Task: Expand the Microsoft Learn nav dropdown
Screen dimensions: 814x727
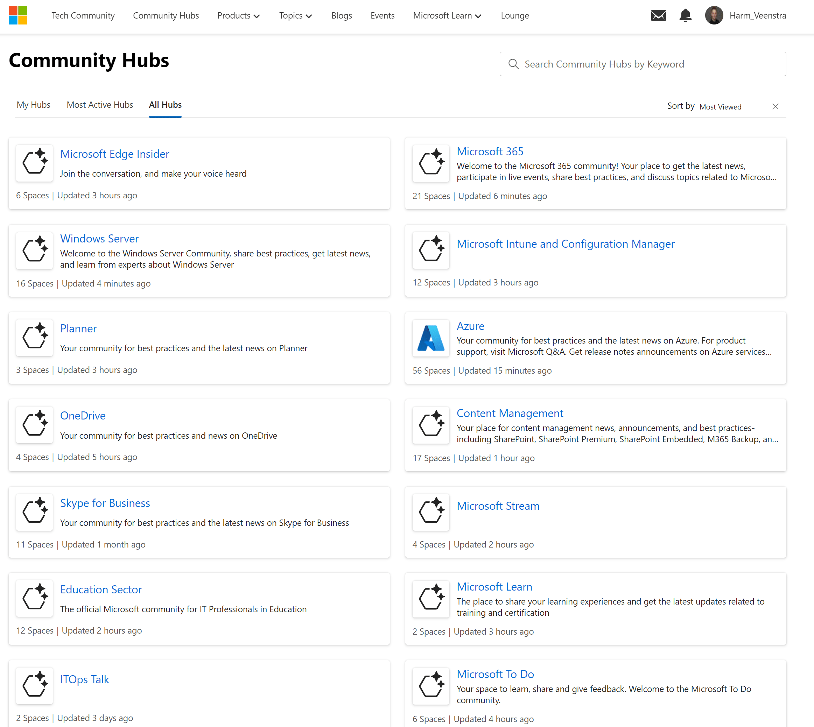Action: 447,16
